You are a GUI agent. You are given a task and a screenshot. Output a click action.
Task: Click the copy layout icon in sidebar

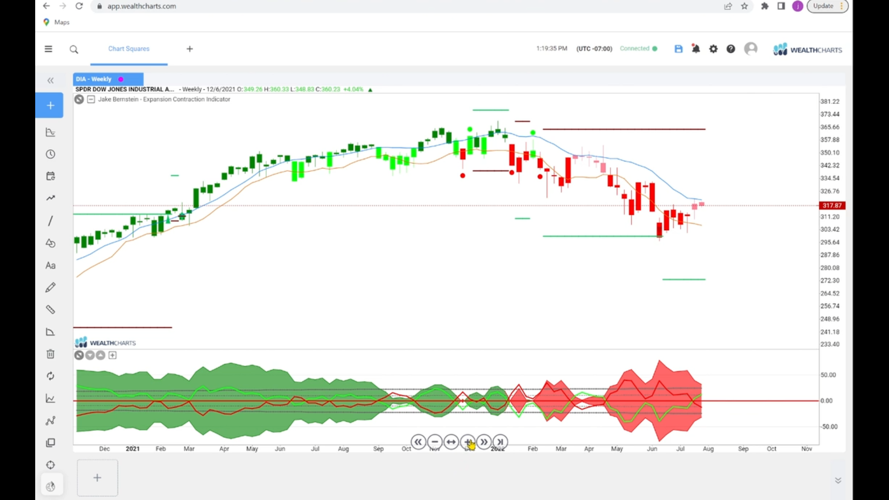(50, 443)
